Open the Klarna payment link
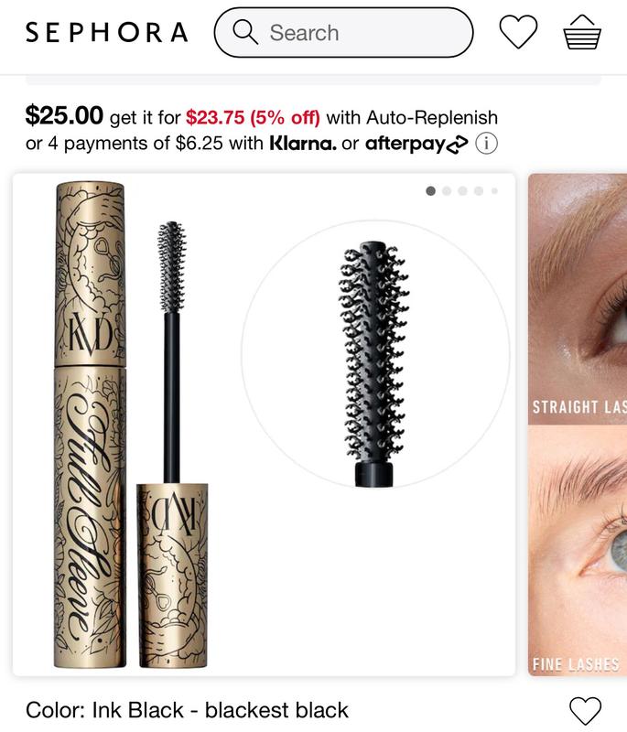This screenshot has width=627, height=732. (303, 144)
